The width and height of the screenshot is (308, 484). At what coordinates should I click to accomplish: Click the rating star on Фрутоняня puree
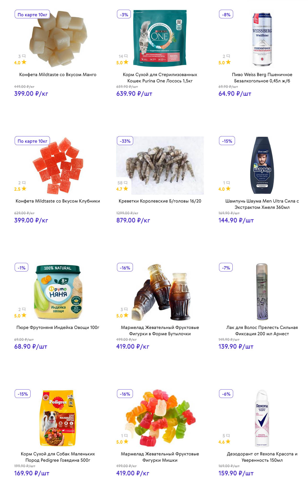[24, 315]
